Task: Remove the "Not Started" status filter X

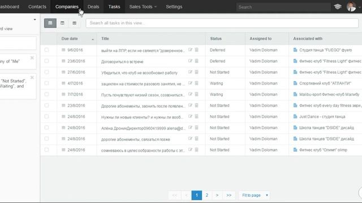Action: coord(32,78)
